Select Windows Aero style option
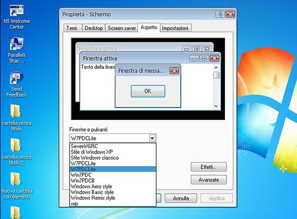This screenshot has height=219, width=297. [113, 186]
